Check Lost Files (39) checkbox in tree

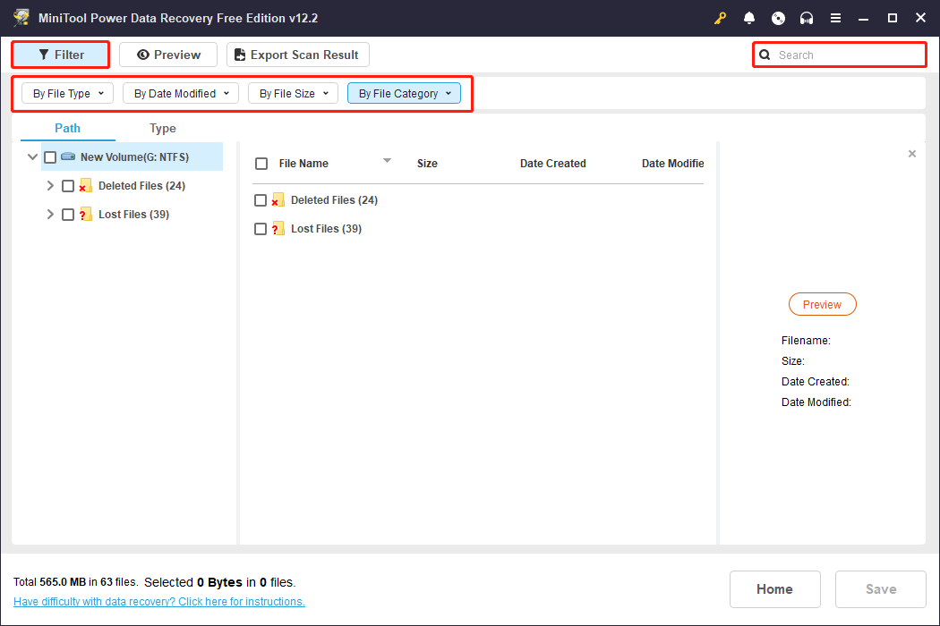[68, 215]
